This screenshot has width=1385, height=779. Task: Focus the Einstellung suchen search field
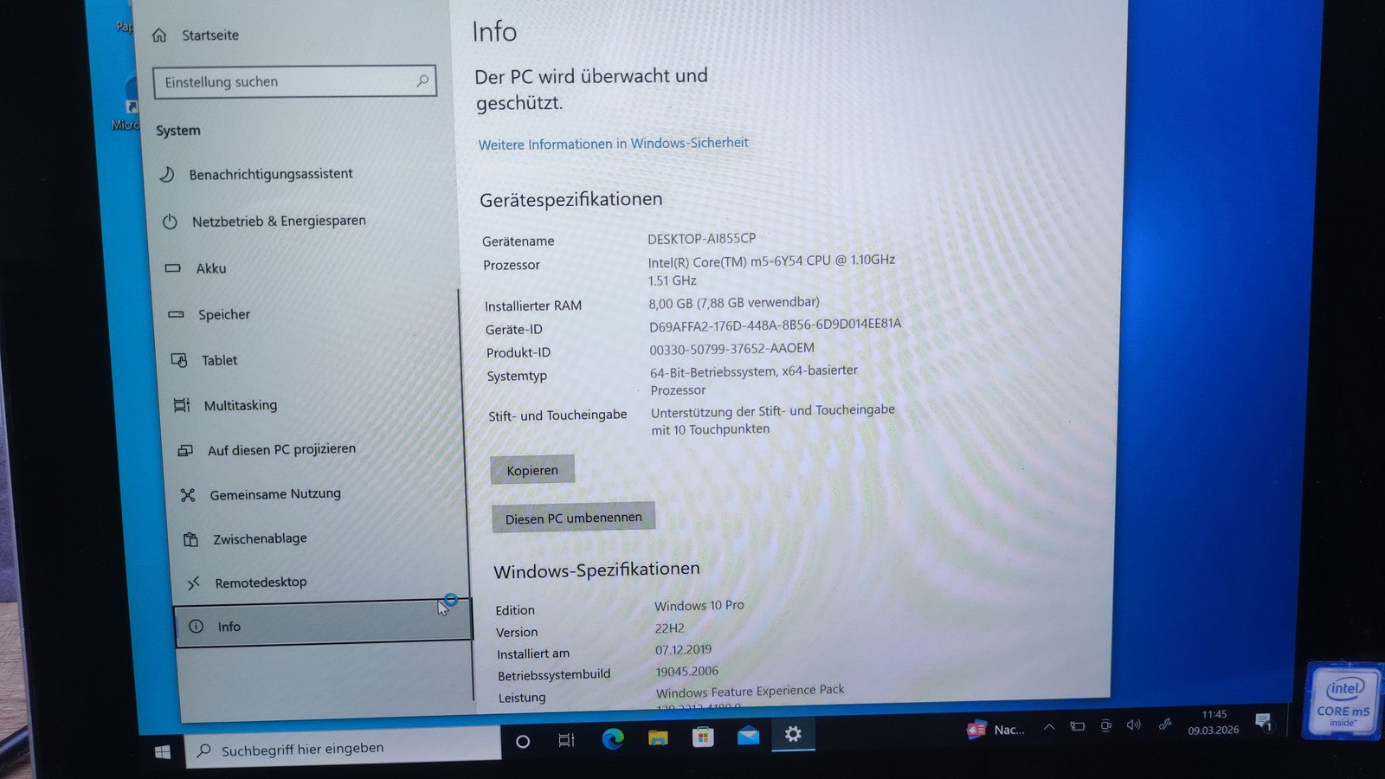click(x=294, y=81)
